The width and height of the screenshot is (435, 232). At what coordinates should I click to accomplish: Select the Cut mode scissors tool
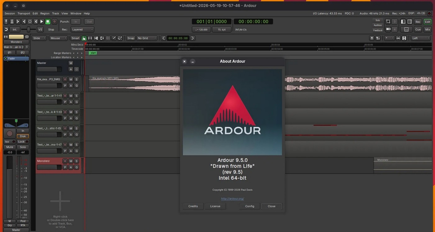[x=96, y=38]
